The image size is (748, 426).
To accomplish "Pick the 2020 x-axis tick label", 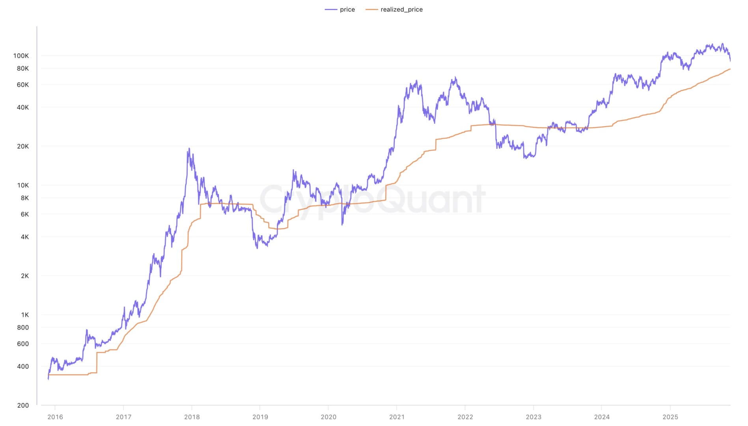I will [328, 417].
